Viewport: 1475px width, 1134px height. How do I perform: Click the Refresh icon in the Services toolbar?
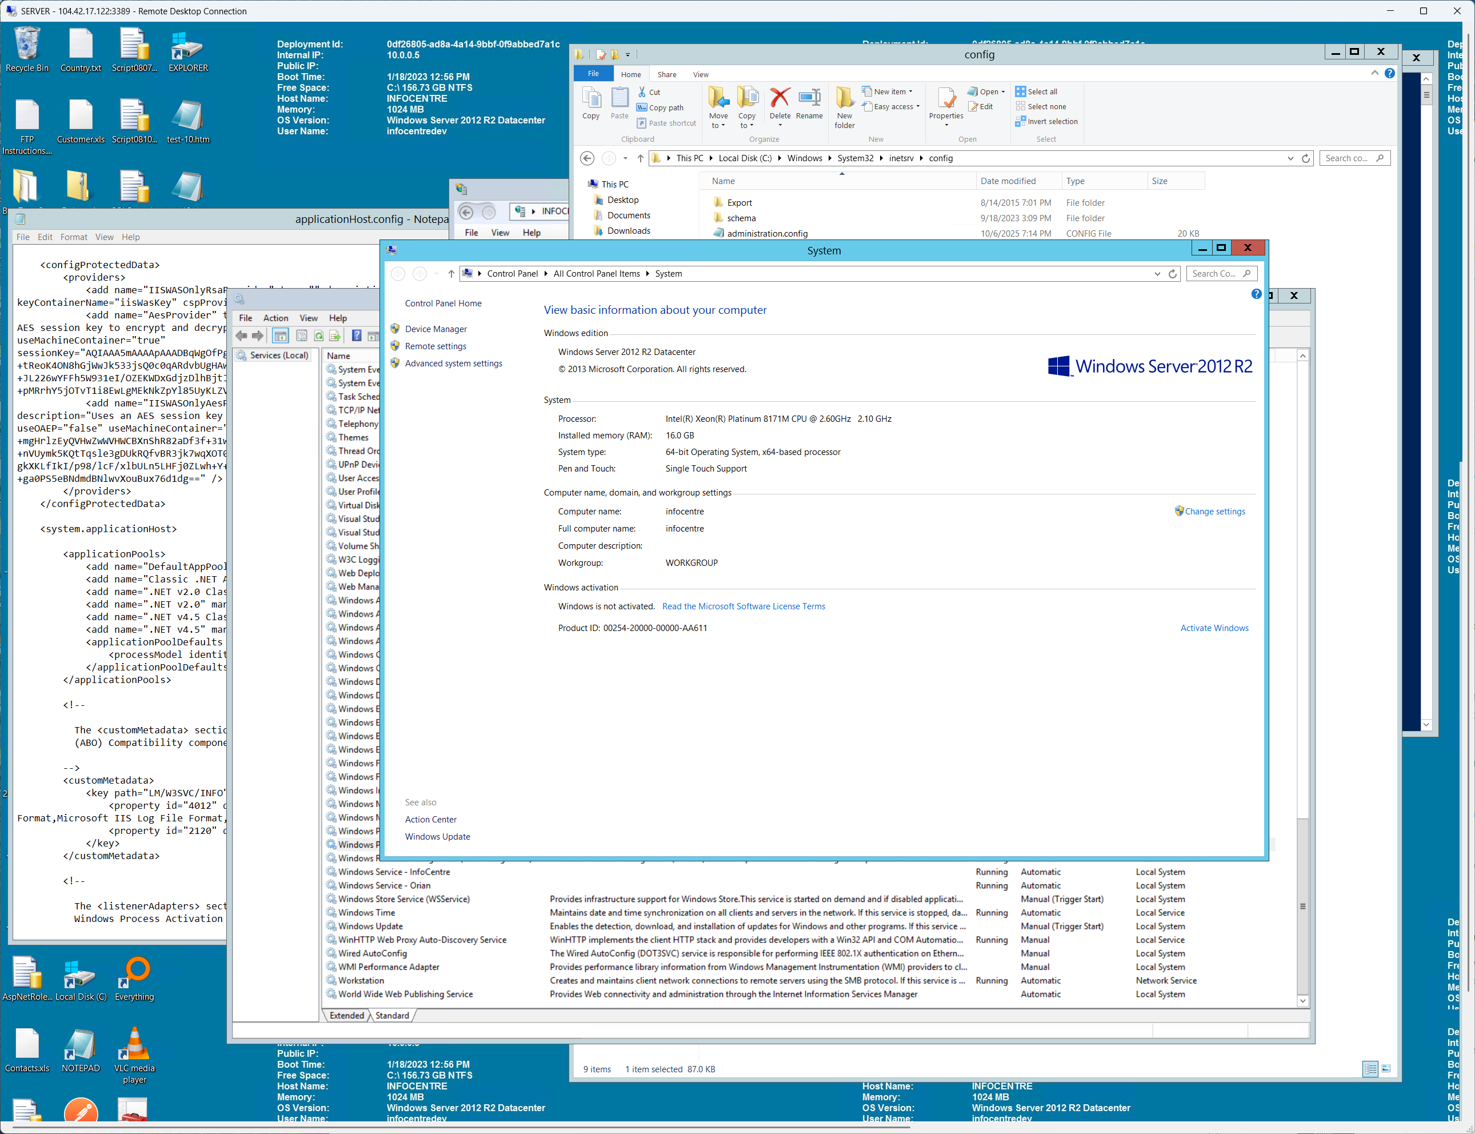click(319, 336)
